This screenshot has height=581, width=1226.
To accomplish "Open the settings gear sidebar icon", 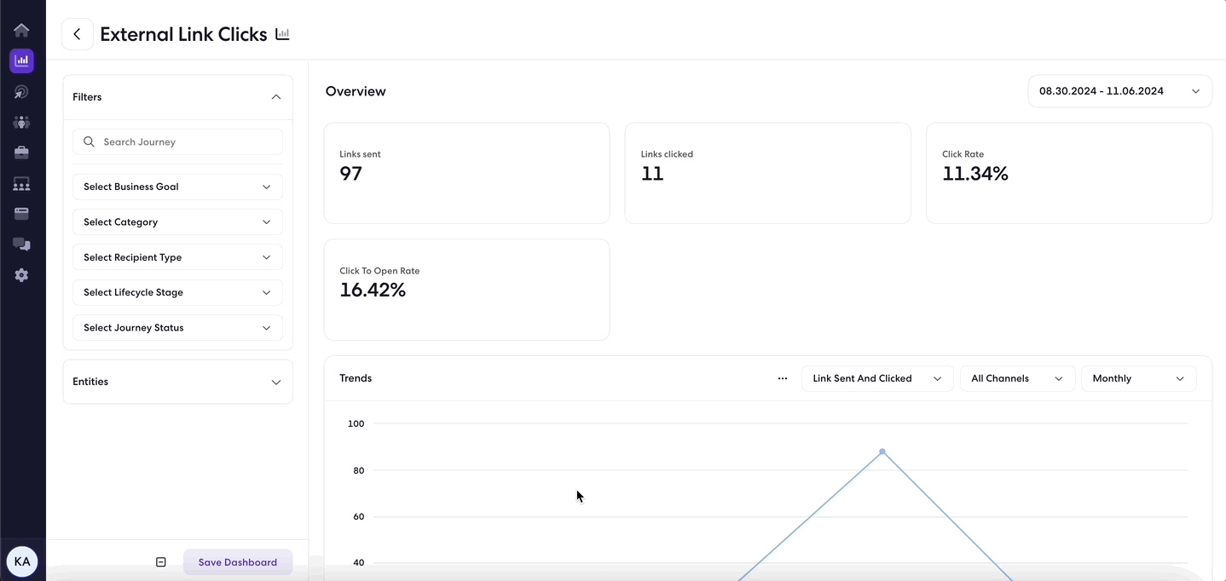I will pyautogui.click(x=21, y=275).
